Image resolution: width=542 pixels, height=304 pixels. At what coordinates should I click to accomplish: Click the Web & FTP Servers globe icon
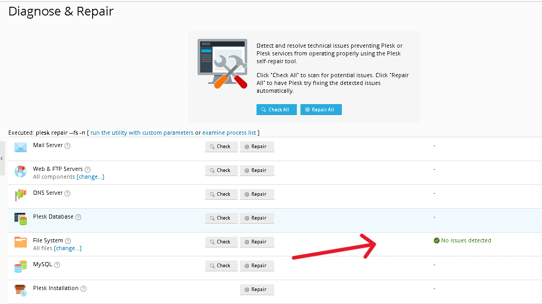[x=21, y=171]
